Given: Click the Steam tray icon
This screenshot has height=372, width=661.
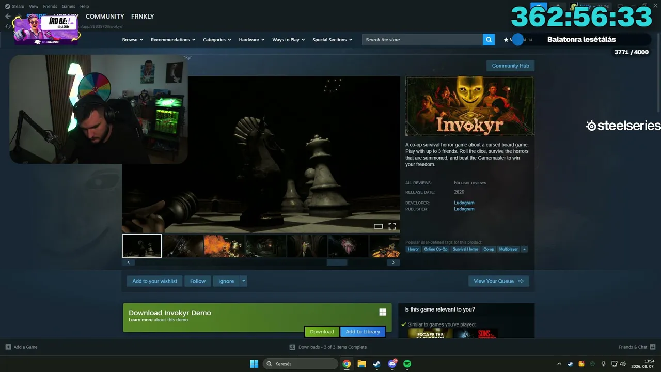Looking at the screenshot, I should [x=570, y=364].
